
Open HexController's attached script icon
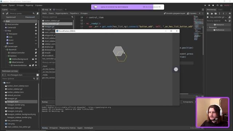36,24
